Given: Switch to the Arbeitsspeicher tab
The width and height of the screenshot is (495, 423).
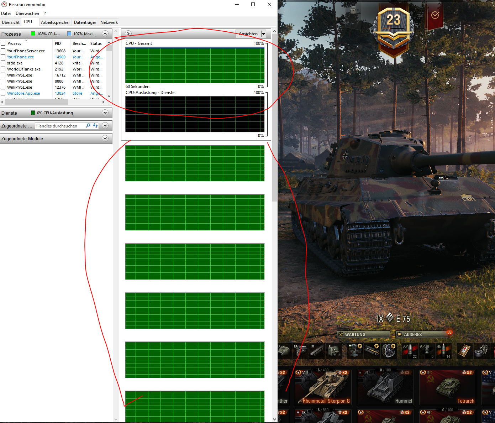Looking at the screenshot, I should [55, 22].
